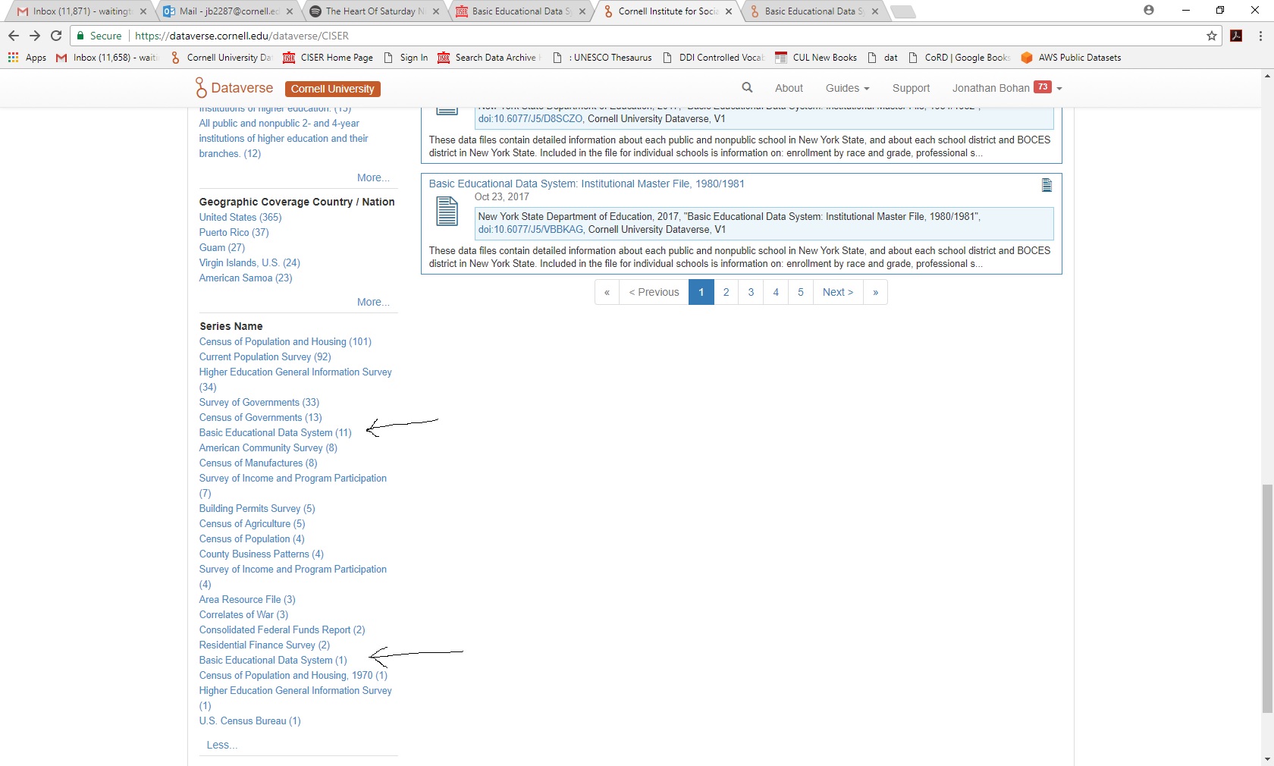Filter by Correlates of War (3)
The image size is (1274, 766).
point(243,614)
